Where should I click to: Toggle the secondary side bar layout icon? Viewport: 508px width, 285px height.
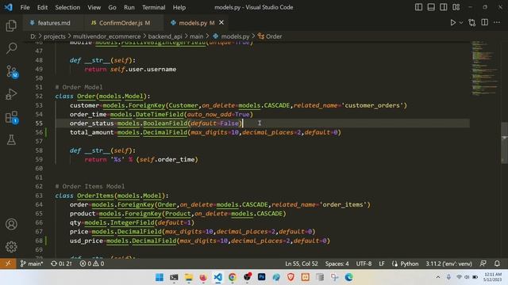(x=444, y=7)
